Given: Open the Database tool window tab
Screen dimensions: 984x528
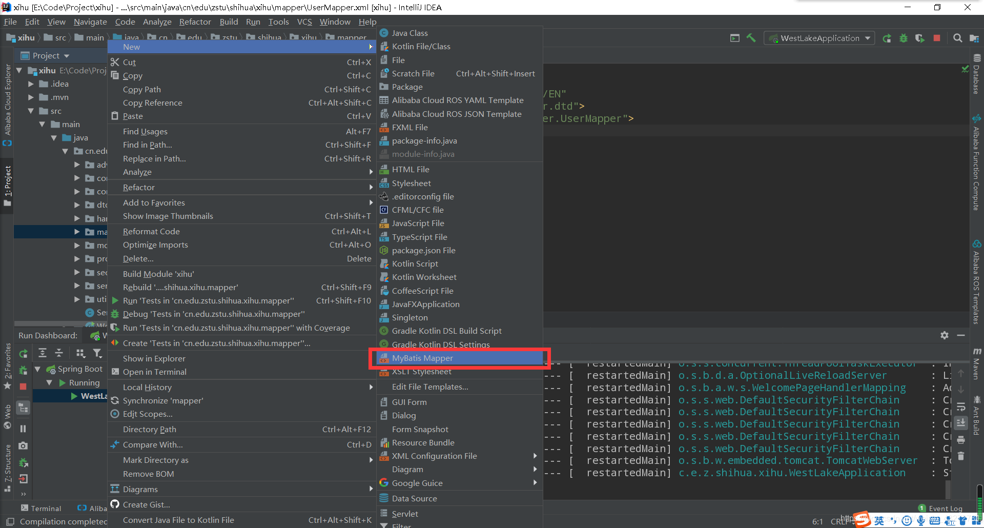Looking at the screenshot, I should (977, 74).
